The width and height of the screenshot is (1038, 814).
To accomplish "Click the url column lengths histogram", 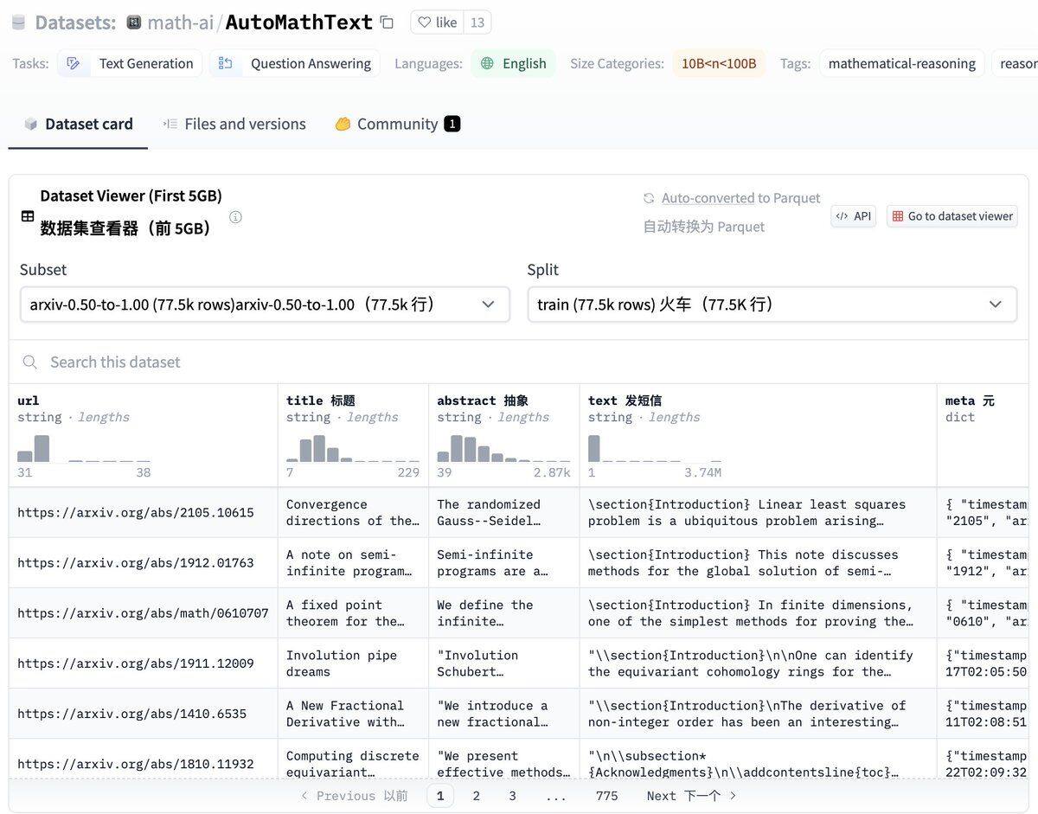I will pos(84,448).
